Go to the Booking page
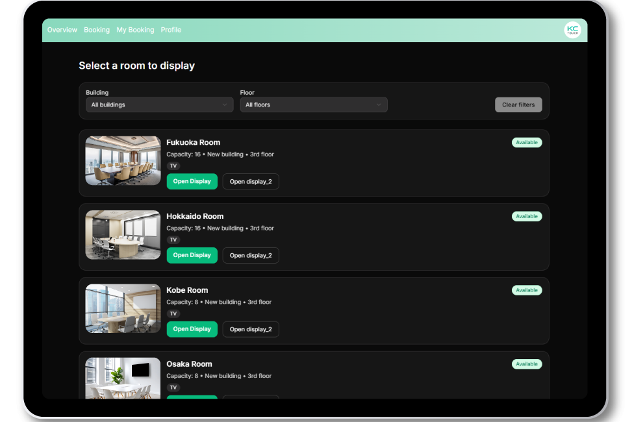 (97, 30)
